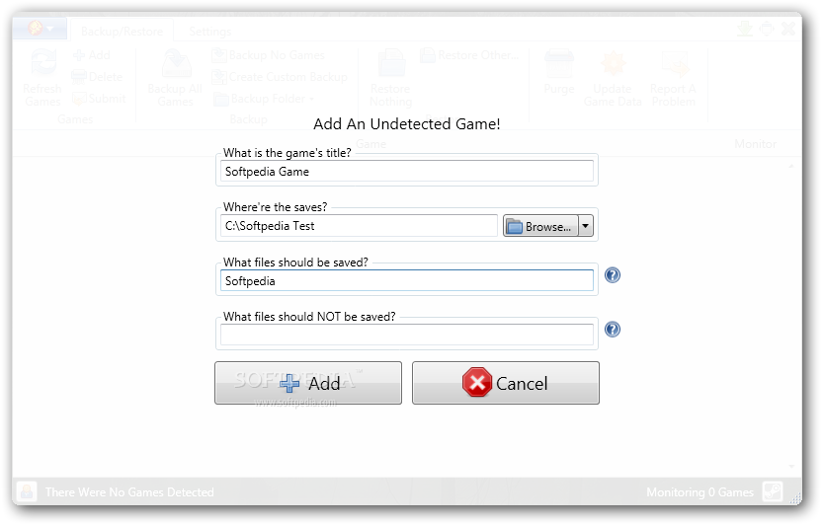Click the red X icon on Cancel
This screenshot has height=525, width=822.
(x=477, y=383)
